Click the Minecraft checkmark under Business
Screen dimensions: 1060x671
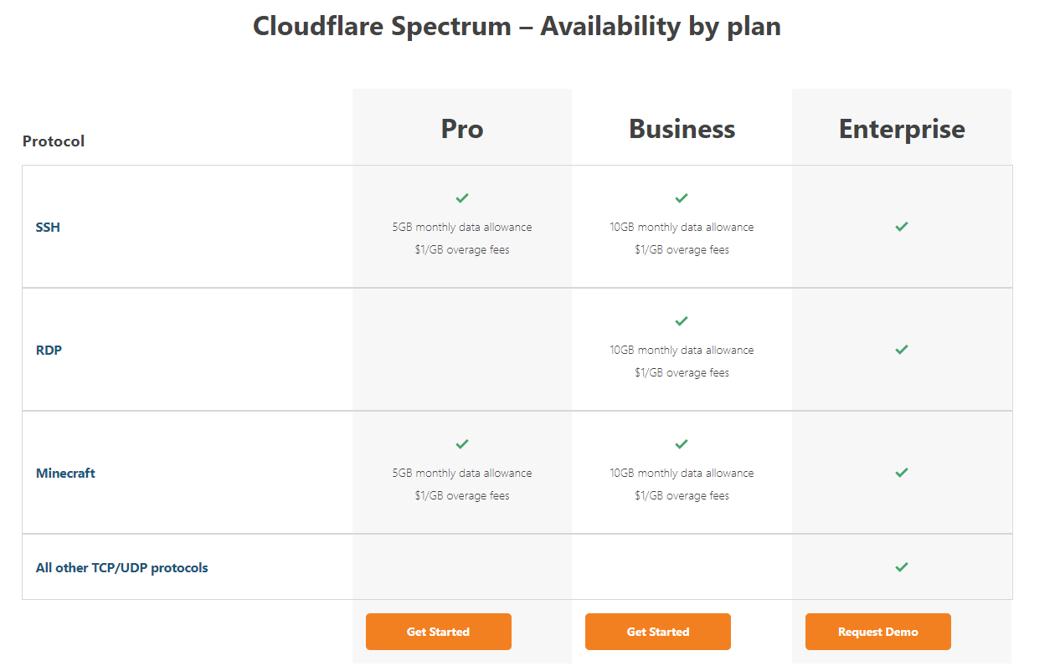pyautogui.click(x=682, y=444)
